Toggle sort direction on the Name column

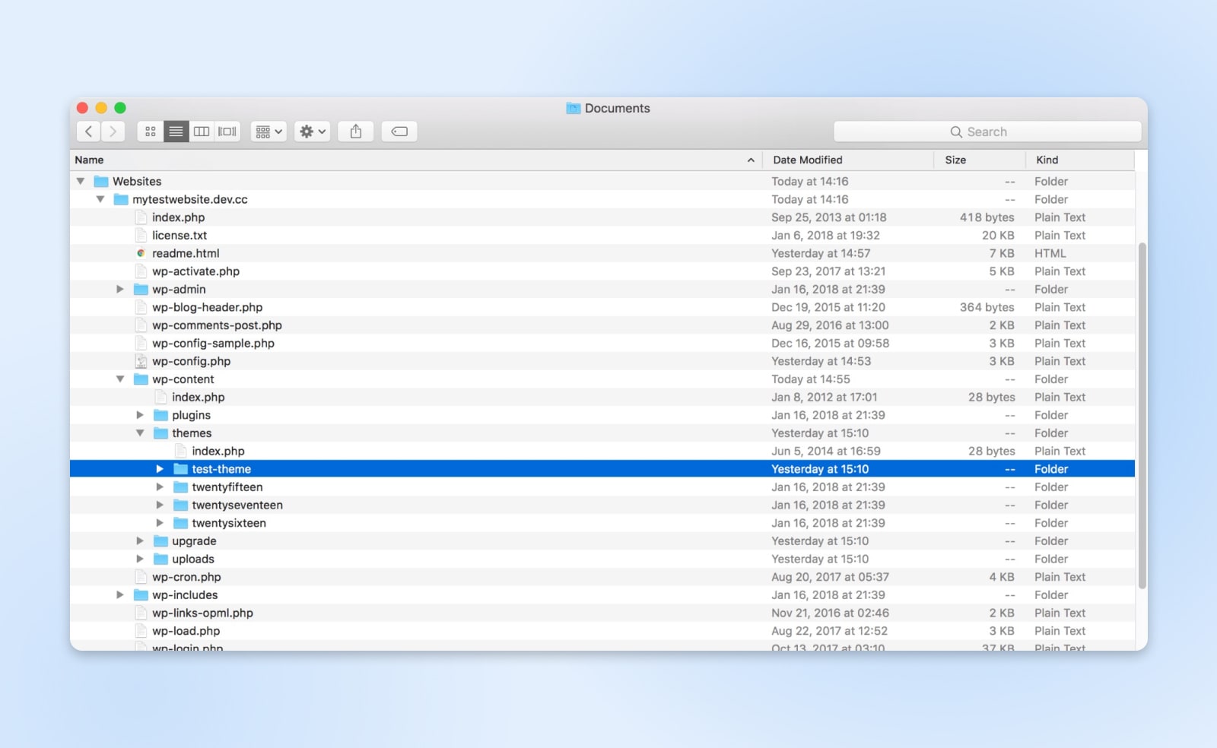[750, 160]
